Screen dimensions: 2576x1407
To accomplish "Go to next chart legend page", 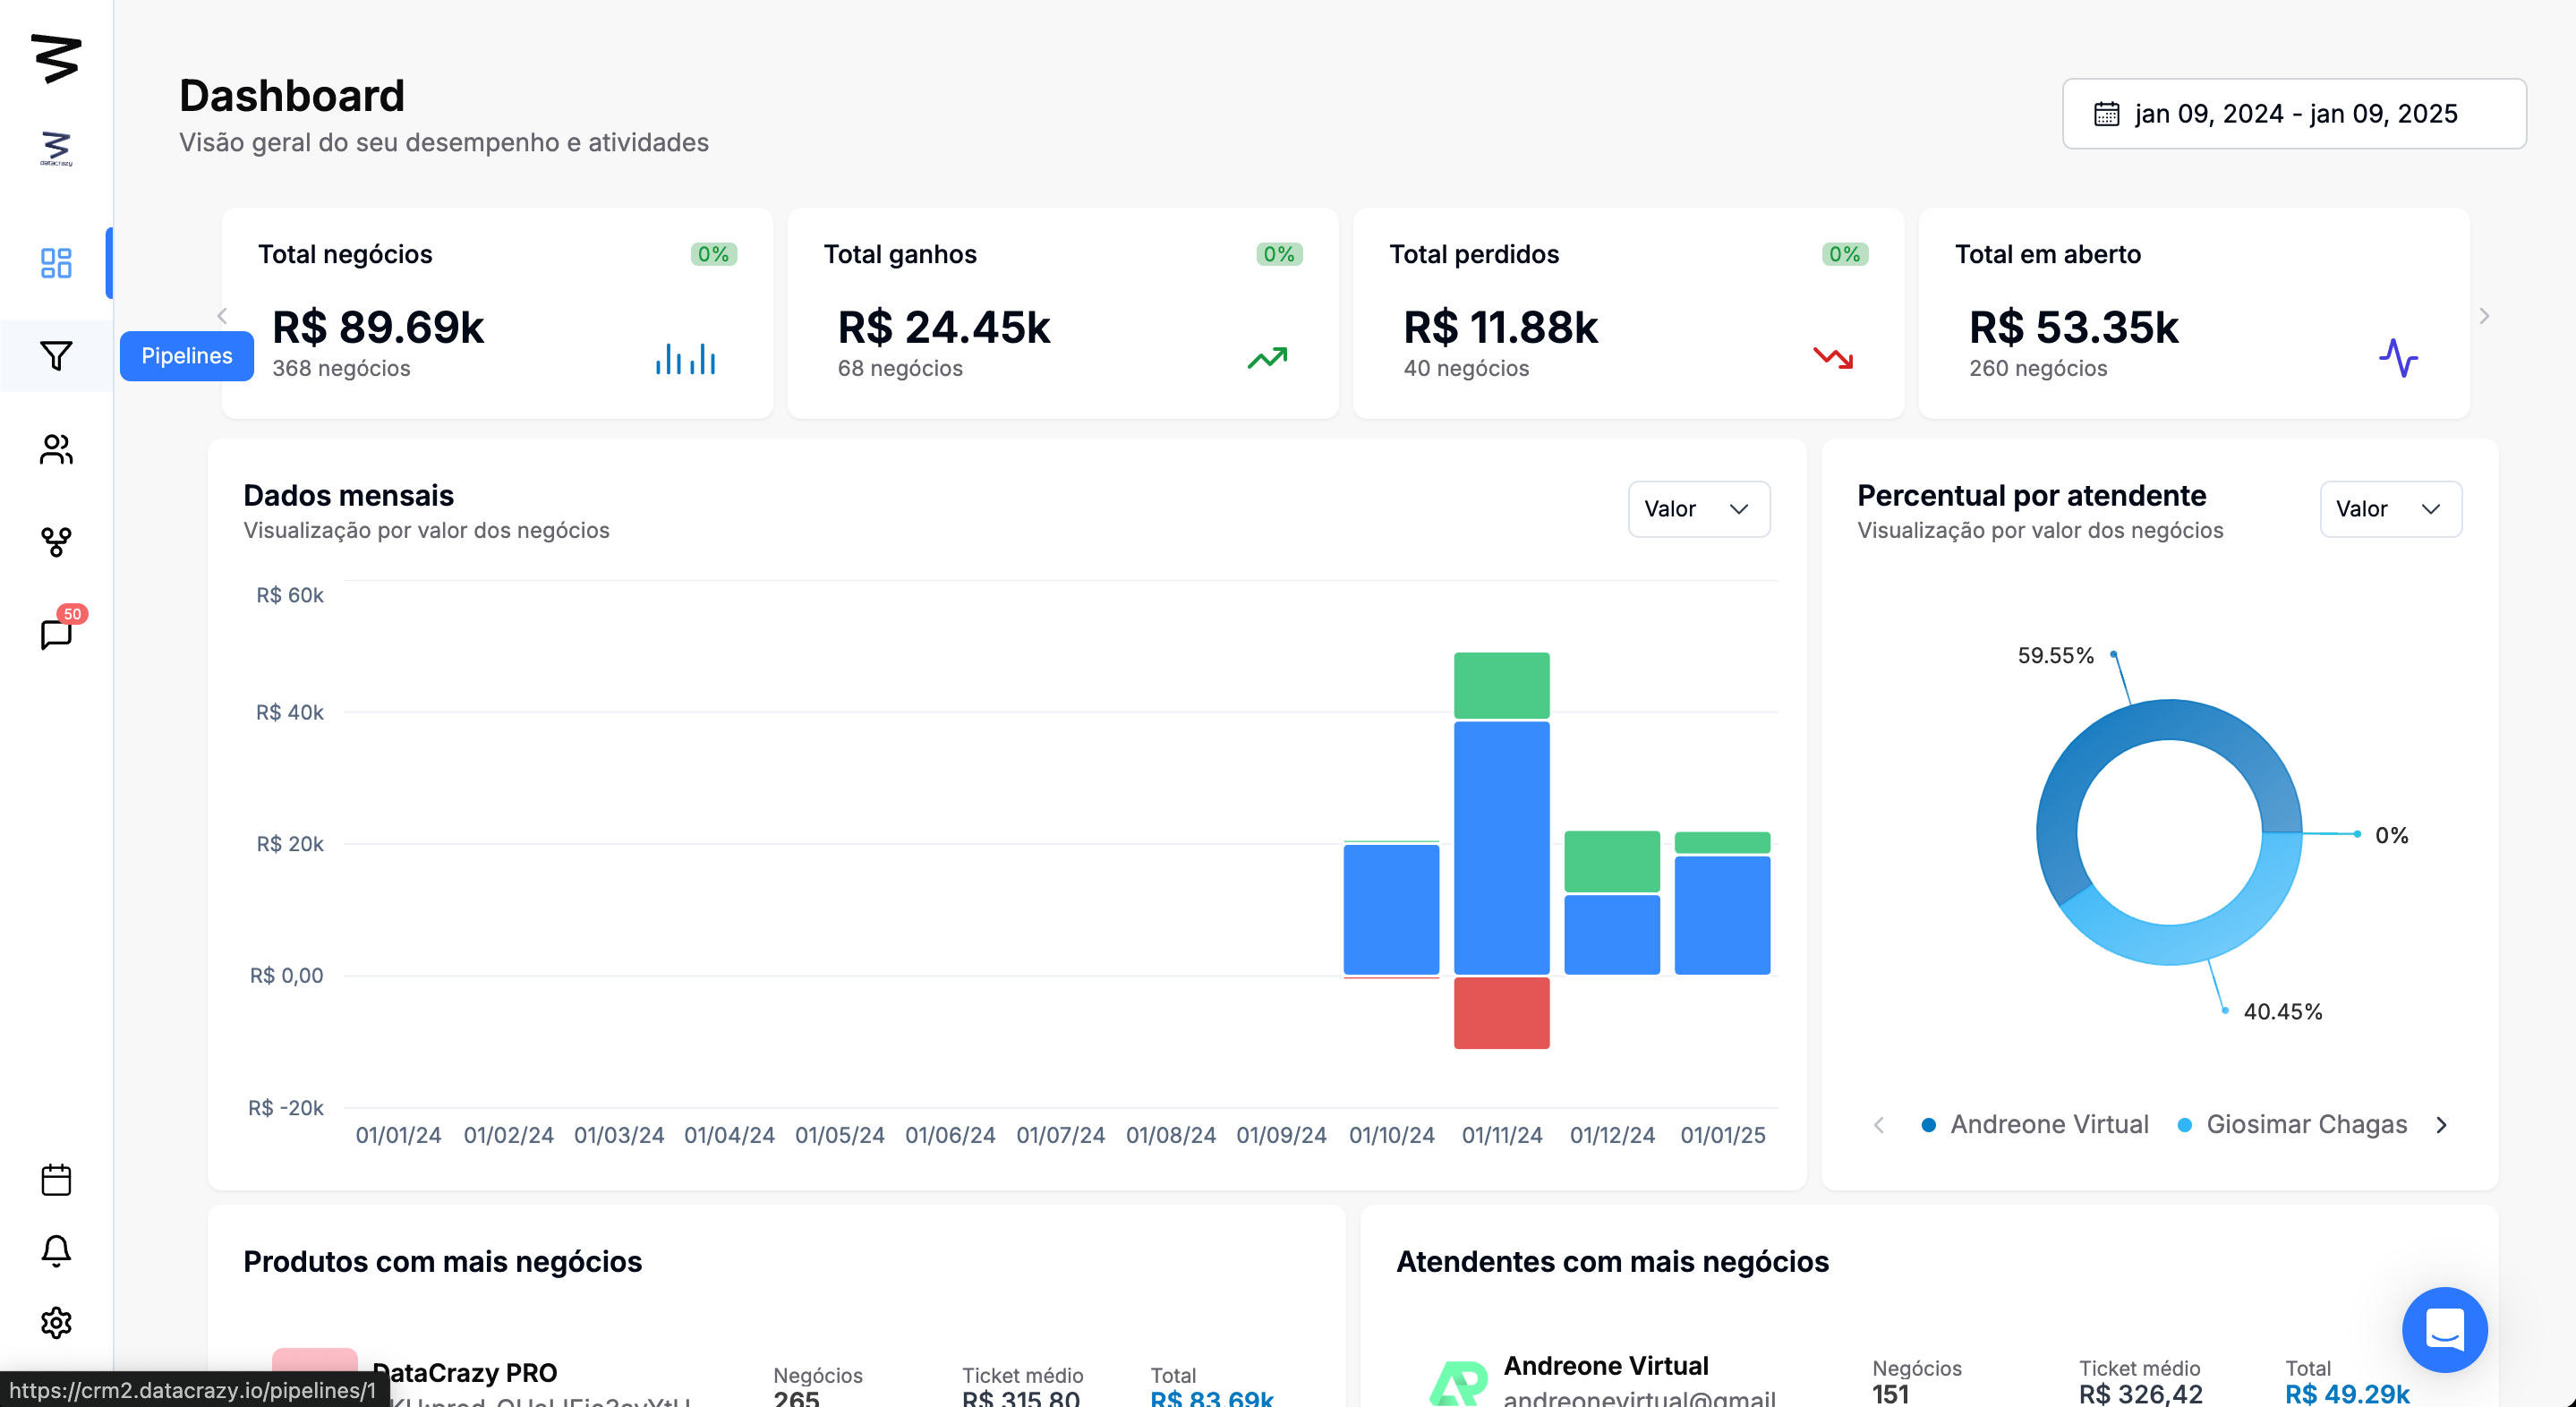I will point(2441,1125).
